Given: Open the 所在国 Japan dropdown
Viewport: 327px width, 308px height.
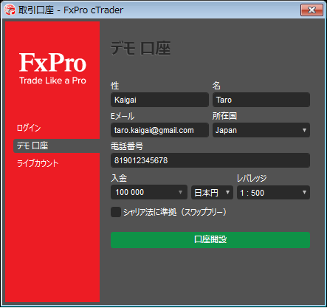Looking at the screenshot, I should 261,130.
